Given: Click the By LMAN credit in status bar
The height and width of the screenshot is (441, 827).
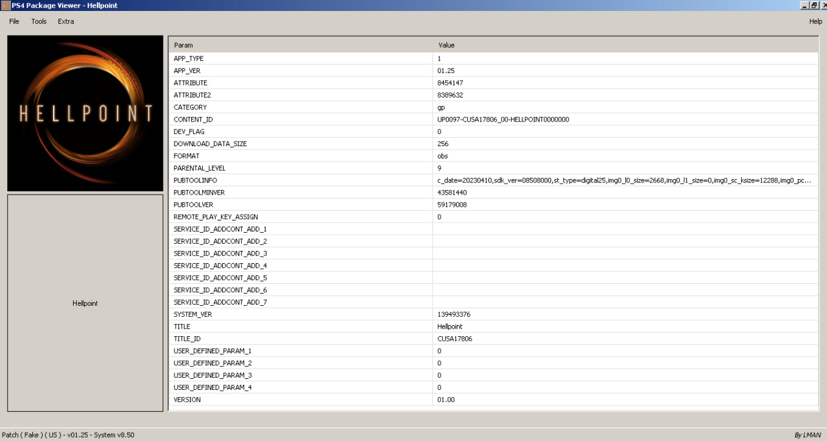Looking at the screenshot, I should pyautogui.click(x=808, y=435).
